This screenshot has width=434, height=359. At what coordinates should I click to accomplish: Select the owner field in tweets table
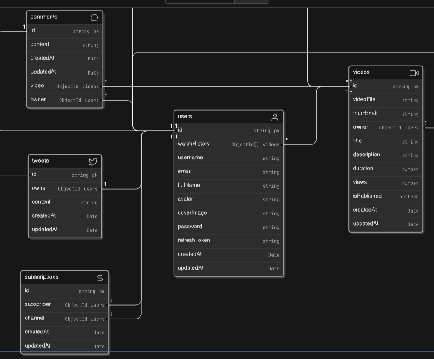click(65, 189)
